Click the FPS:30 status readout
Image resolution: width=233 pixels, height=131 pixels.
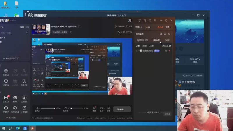90,118
